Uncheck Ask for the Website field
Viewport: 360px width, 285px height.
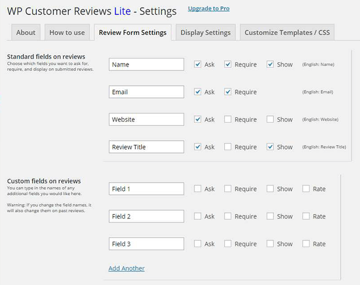click(197, 119)
